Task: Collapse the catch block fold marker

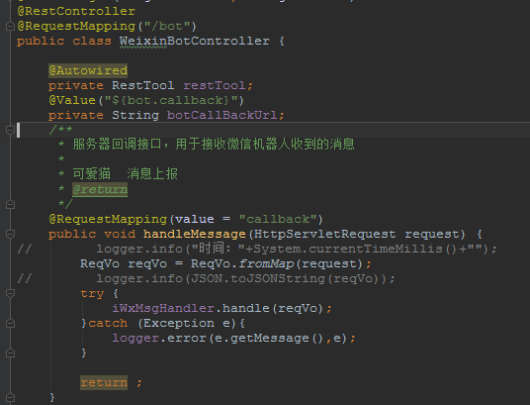Action: click(10, 323)
